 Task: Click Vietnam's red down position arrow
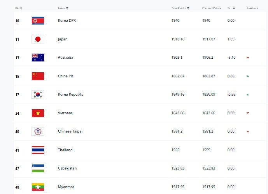tap(247, 113)
